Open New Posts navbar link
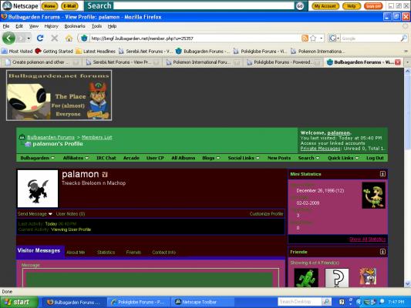Viewport: 411px width, 308px height. click(279, 158)
